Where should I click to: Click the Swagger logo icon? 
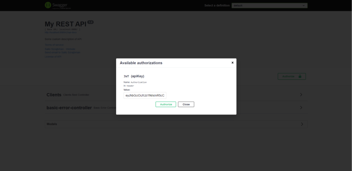pyautogui.click(x=48, y=5)
